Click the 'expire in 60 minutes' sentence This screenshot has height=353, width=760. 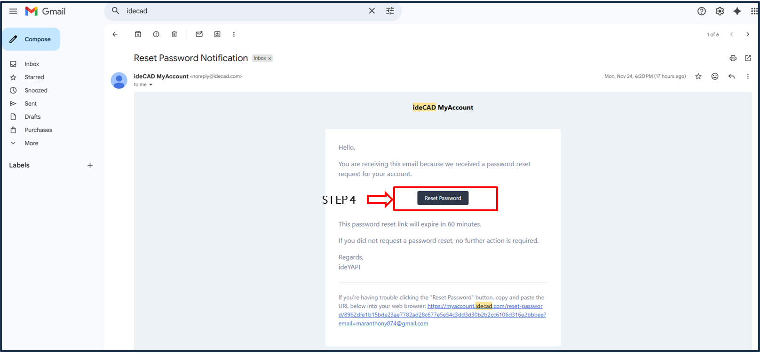[x=410, y=224]
